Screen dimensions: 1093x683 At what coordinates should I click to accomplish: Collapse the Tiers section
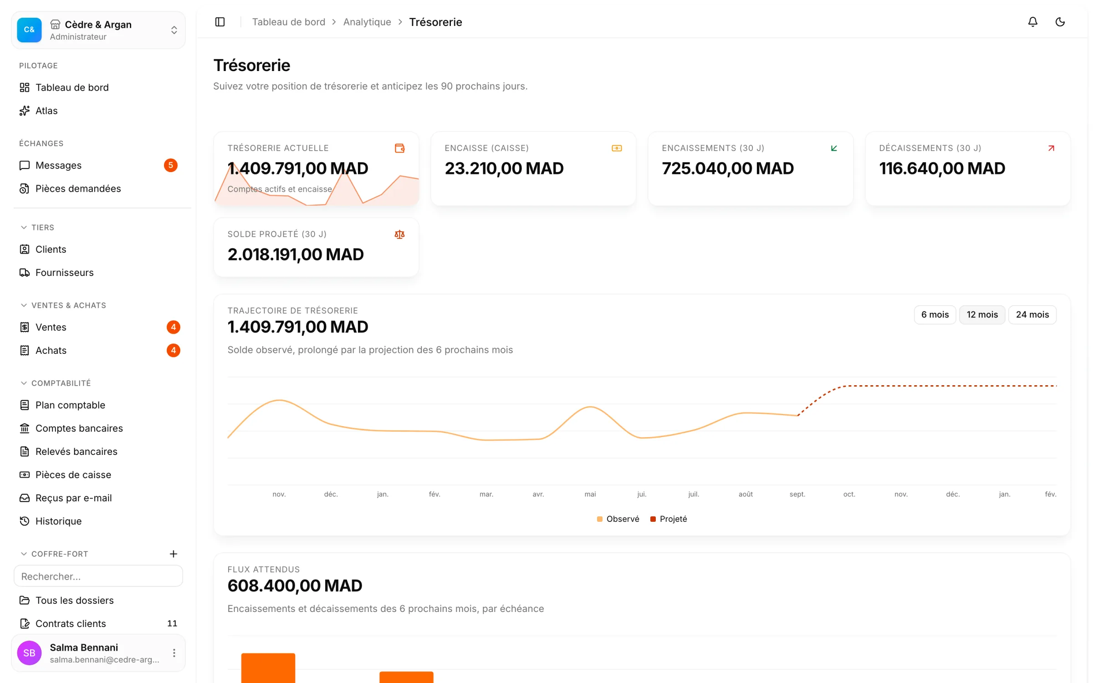click(x=37, y=227)
